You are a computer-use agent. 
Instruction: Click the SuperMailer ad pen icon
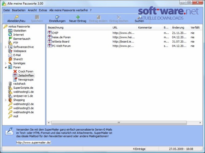pos(9,131)
